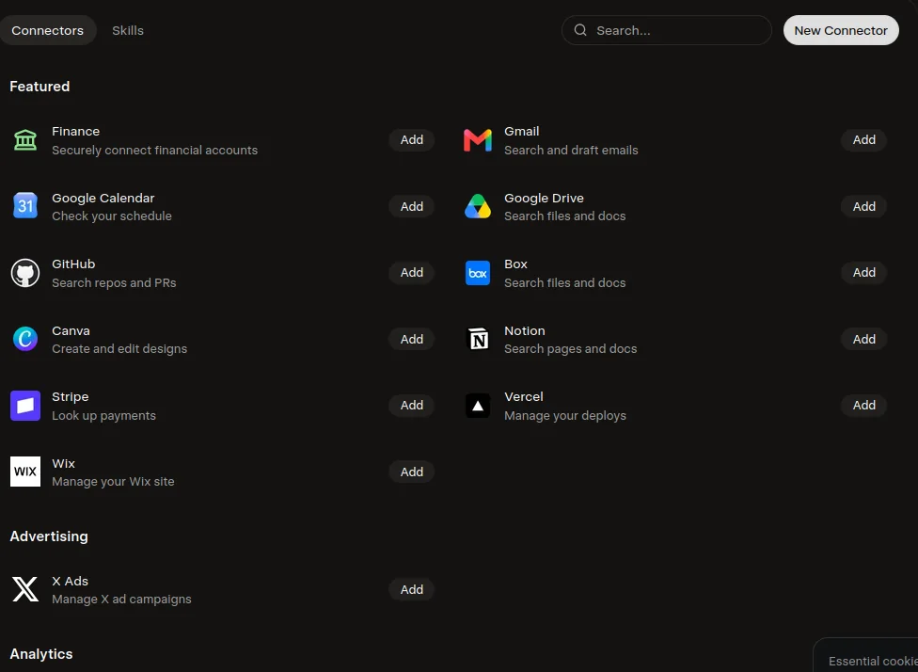The image size is (918, 672).
Task: Add the X Ads connector
Action: 412,590
